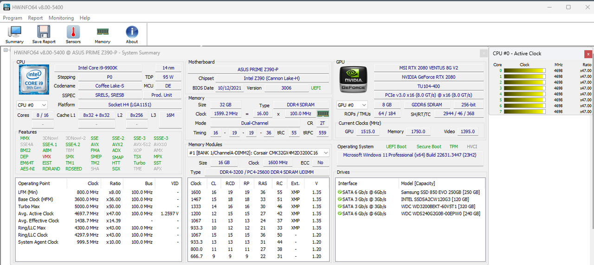
Task: Select the Avg. Active Clock row
Action: pos(98,214)
